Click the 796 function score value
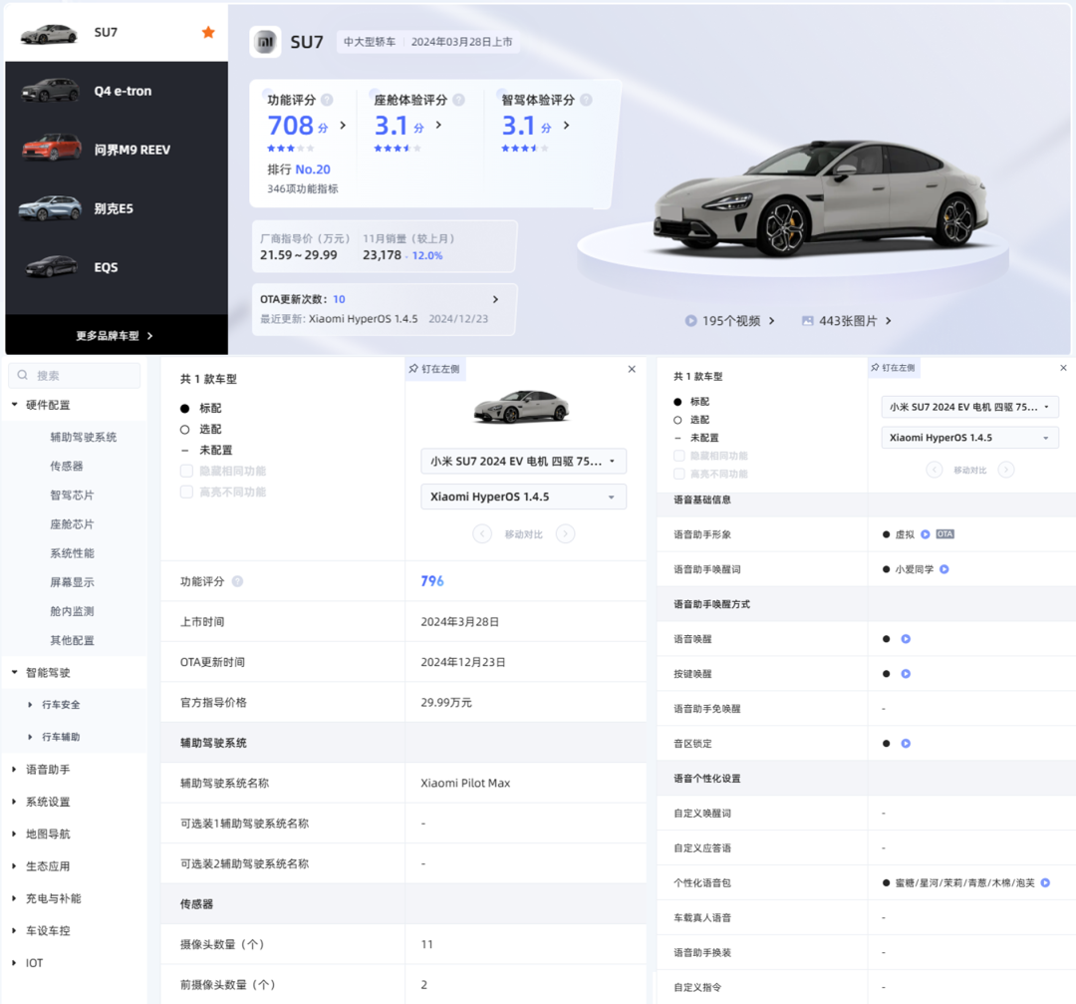This screenshot has width=1076, height=1004. [432, 581]
